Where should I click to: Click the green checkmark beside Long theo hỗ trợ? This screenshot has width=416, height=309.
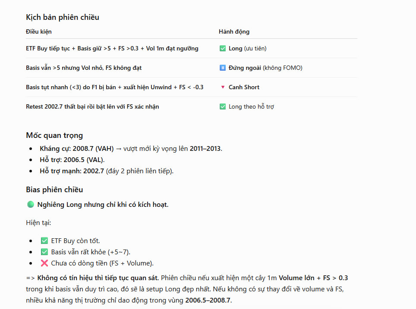pos(223,106)
